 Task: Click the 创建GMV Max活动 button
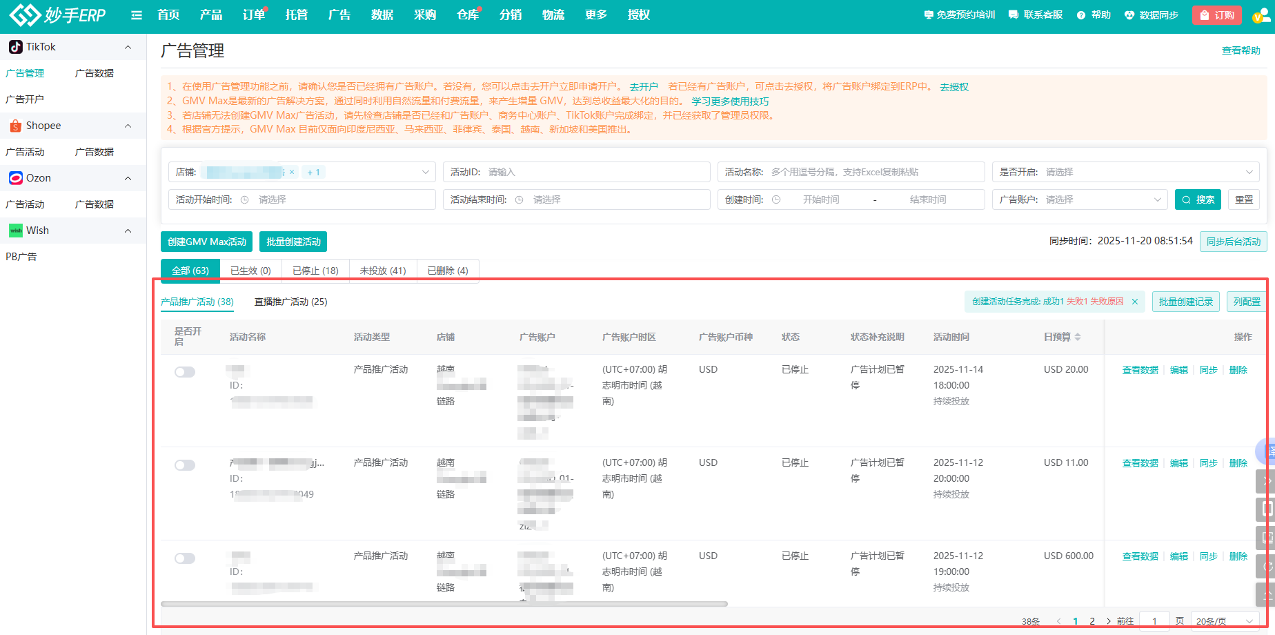[x=206, y=242]
